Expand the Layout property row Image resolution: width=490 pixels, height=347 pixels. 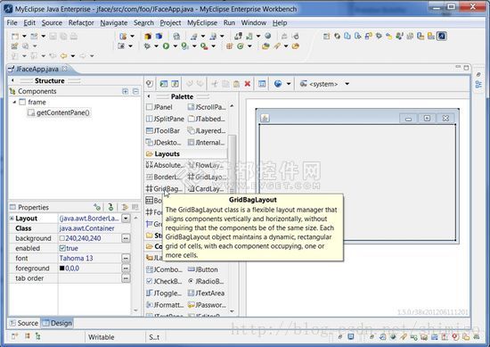coord(12,218)
